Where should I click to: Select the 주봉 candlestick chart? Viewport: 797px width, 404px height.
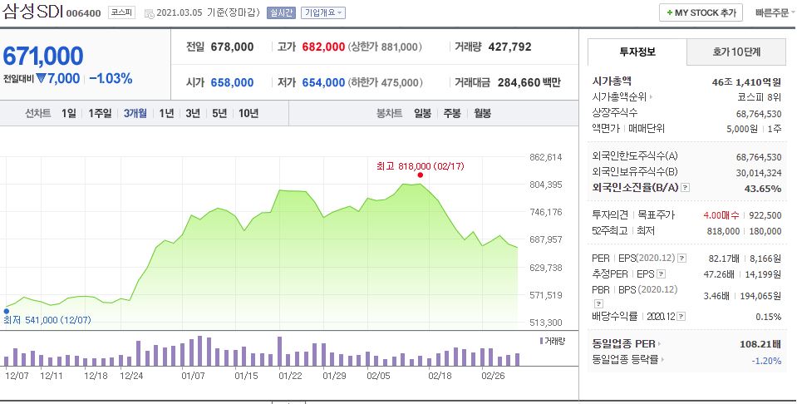pos(452,113)
